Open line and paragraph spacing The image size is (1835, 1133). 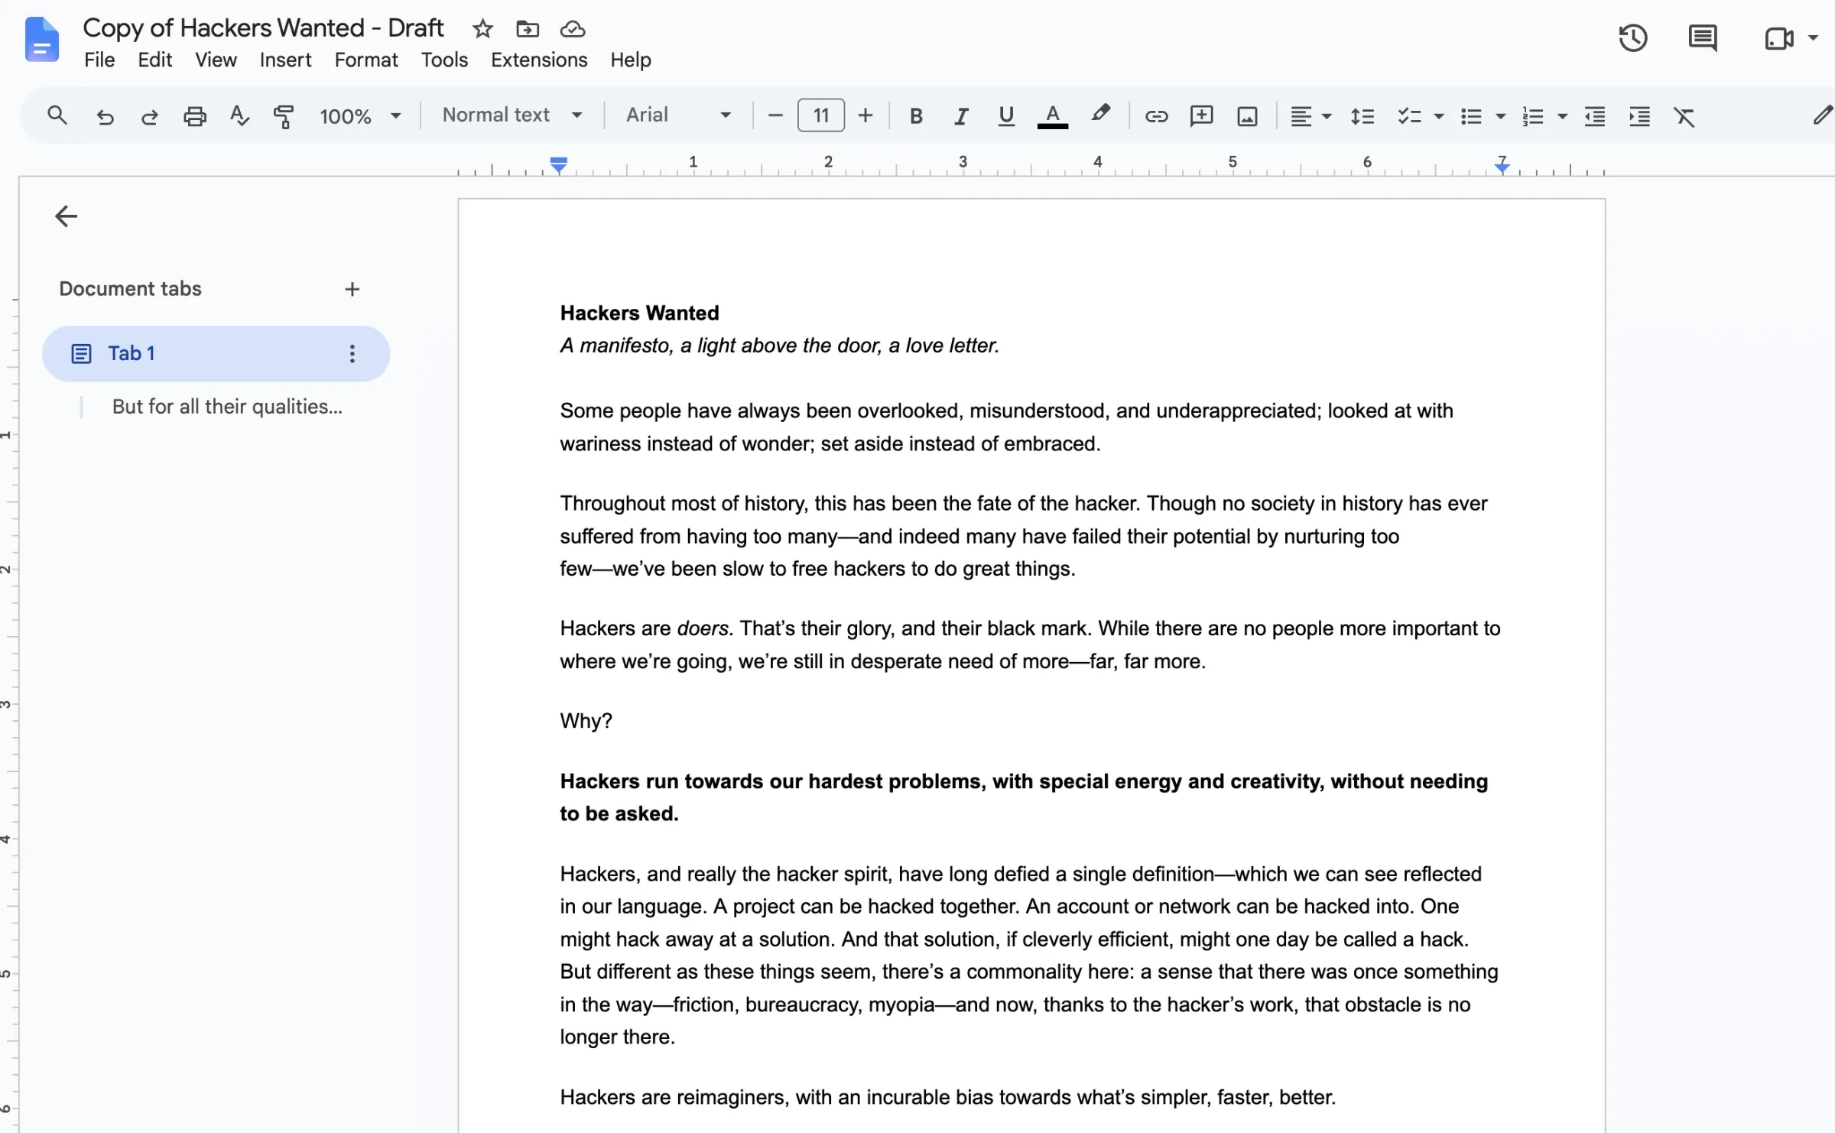1362,116
